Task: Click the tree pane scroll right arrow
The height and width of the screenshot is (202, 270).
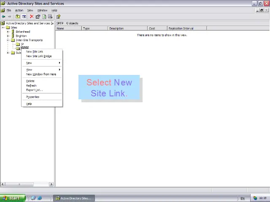Action: (x=51, y=184)
